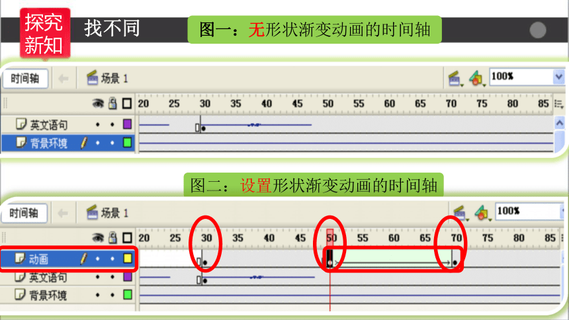This screenshot has width=569, height=320.
Task: Click the lock column header in top timeline
Action: click(x=113, y=104)
